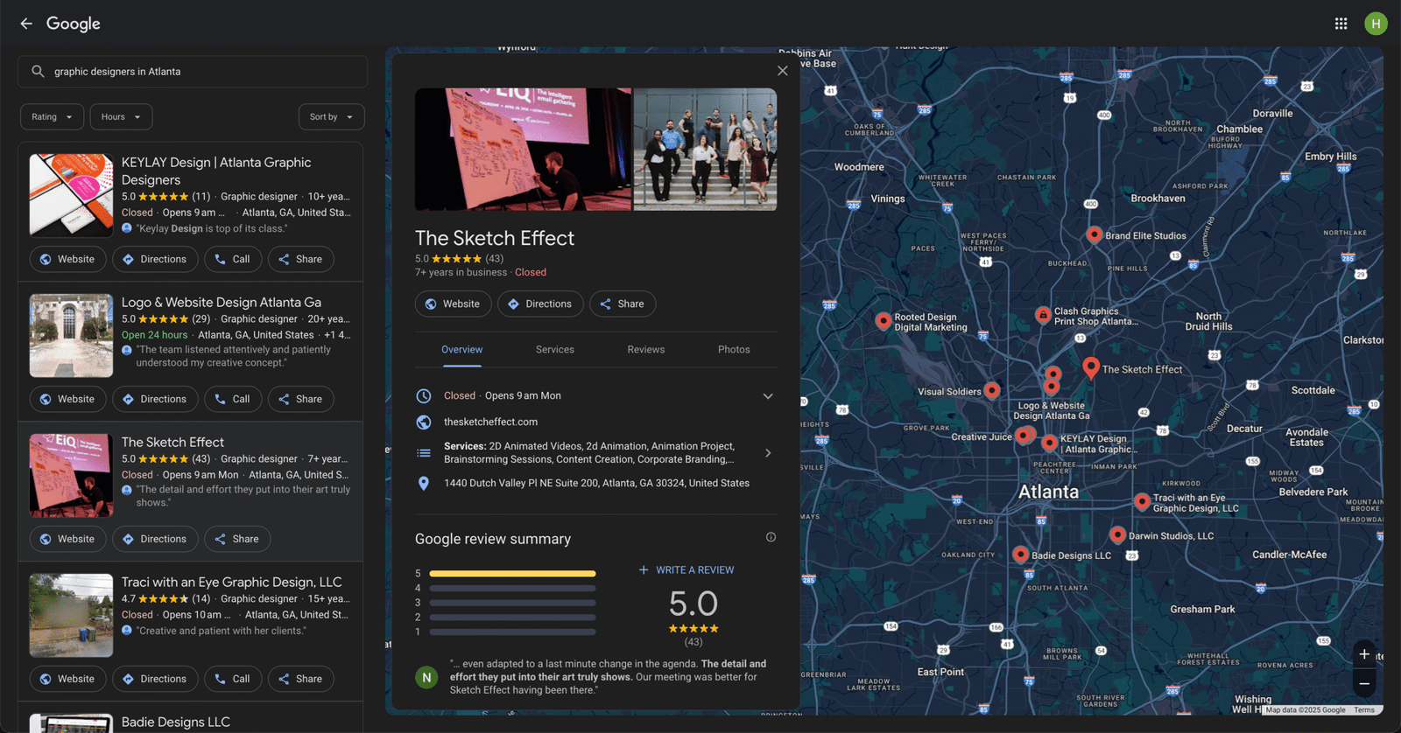This screenshot has height=733, width=1401.
Task: Select the Brand Elite Studios map pin
Action: tap(1094, 234)
